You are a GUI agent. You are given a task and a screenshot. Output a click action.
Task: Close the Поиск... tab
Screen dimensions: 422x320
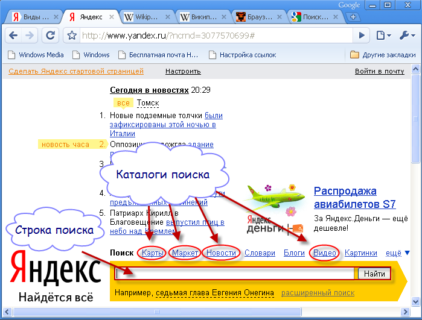336,17
